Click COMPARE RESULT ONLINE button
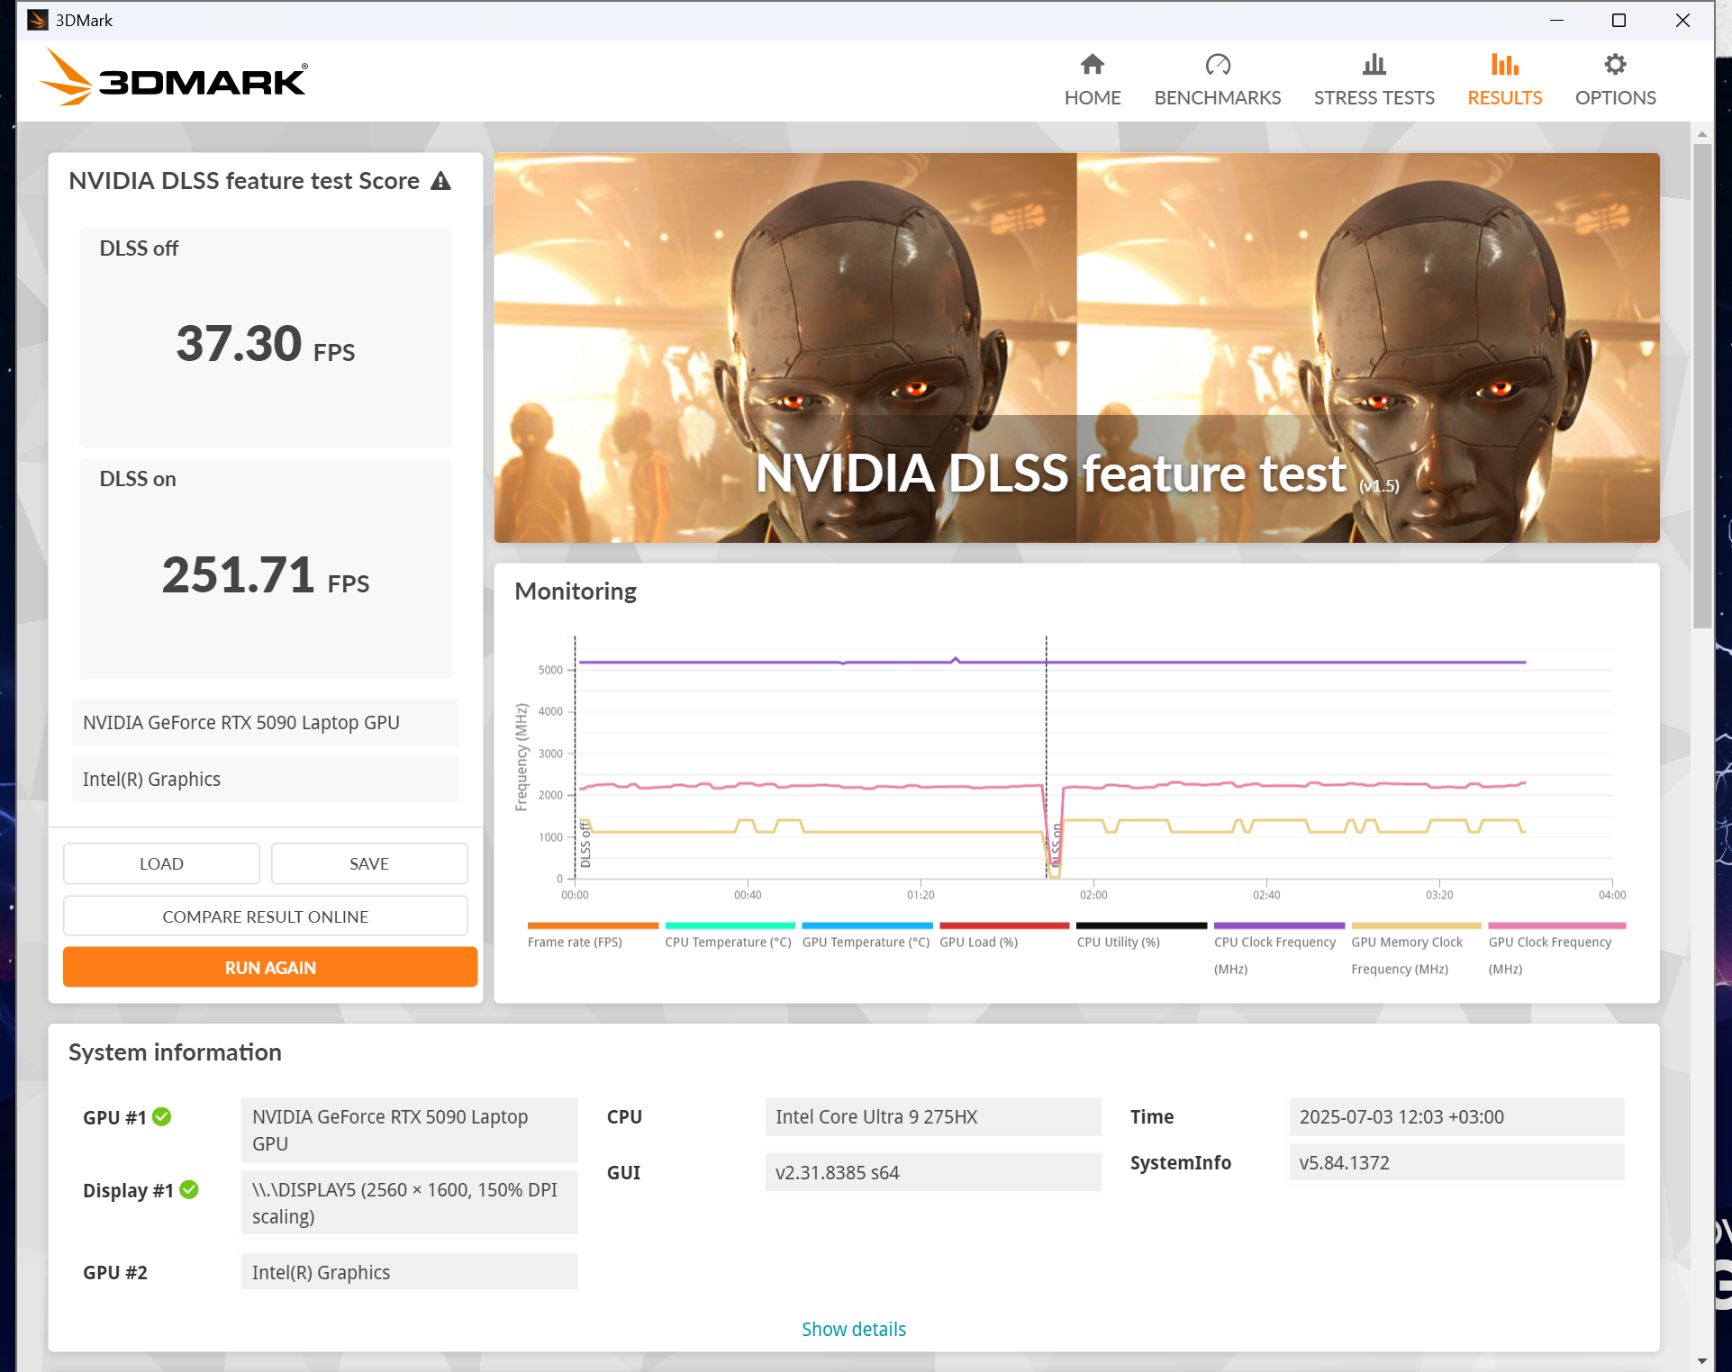The width and height of the screenshot is (1732, 1372). [x=266, y=916]
